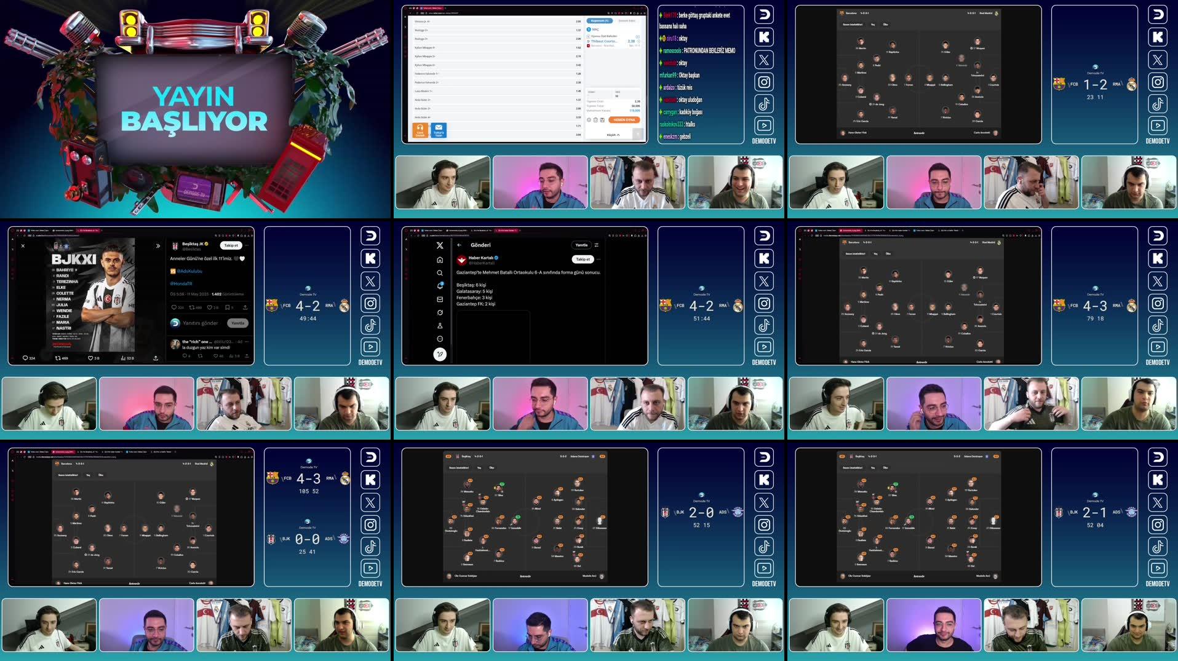Click chat message PATRONUNDAN BEKLERİZ MEMO
Screen dimensions: 1178x661
coord(709,50)
